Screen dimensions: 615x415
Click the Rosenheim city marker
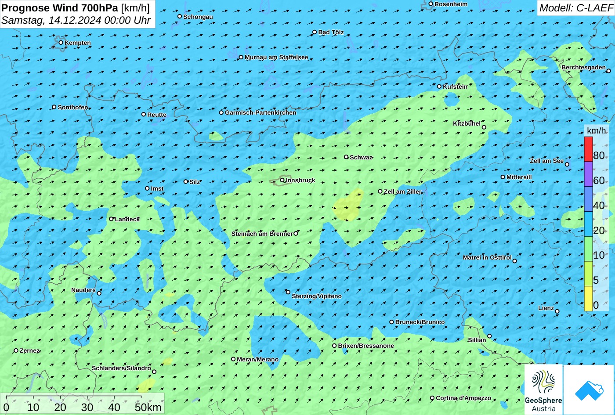[430, 4]
